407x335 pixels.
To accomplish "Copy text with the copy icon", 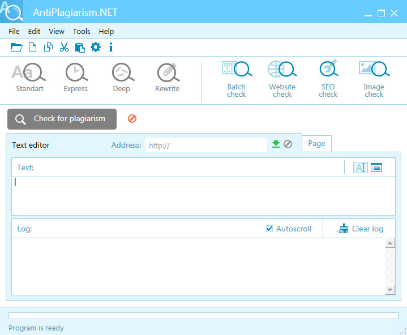I will [48, 47].
